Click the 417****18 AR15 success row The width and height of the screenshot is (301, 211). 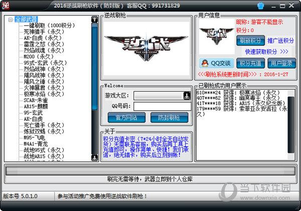pos(241,103)
